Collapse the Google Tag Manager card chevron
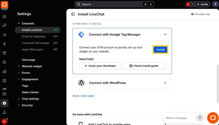Screen dimensions: 219x125 [x=165, y=34]
